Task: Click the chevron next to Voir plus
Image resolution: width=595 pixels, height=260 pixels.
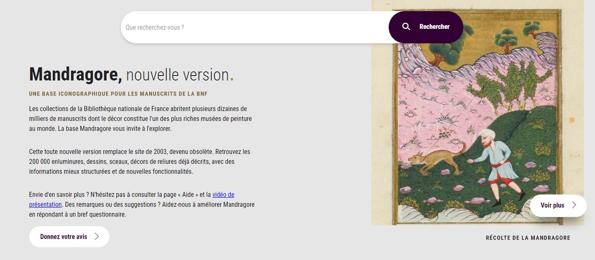Action: pos(574,205)
